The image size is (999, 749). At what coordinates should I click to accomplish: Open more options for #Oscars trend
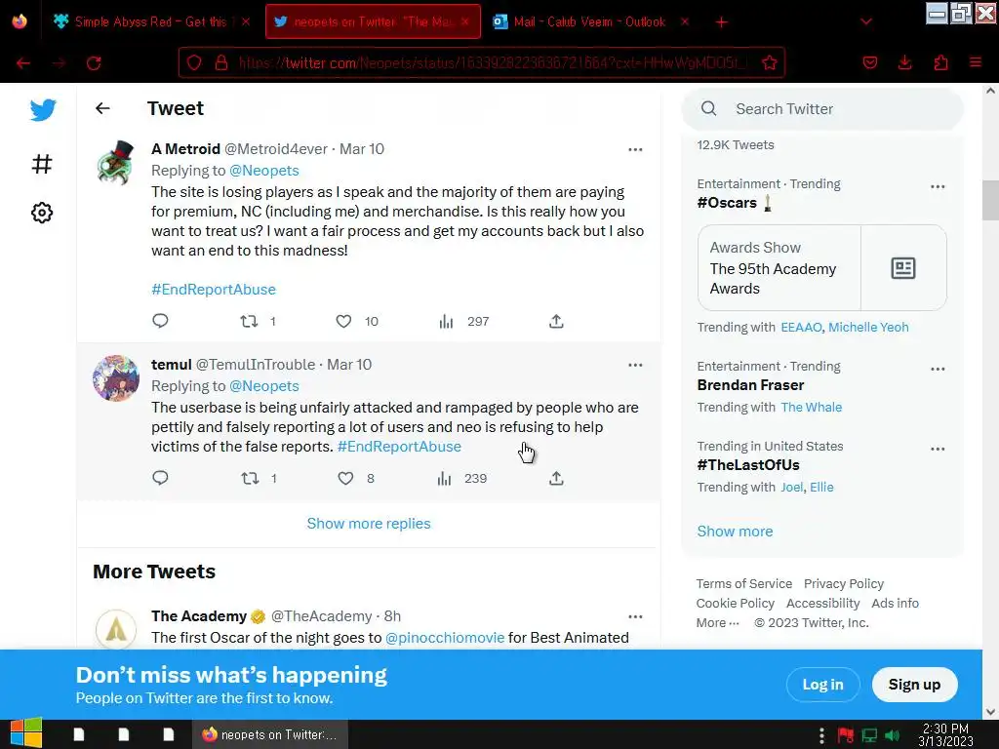pos(938,186)
